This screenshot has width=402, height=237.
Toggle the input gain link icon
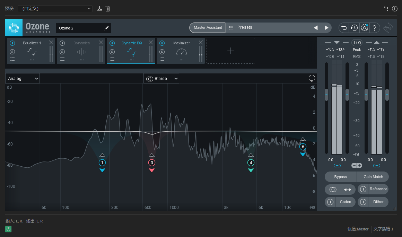pyautogui.click(x=337, y=166)
